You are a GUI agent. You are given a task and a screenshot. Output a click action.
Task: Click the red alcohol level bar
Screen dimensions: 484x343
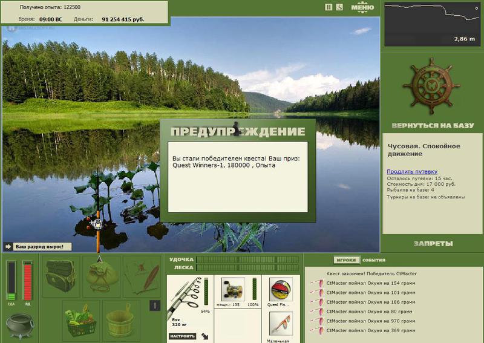tap(28, 280)
